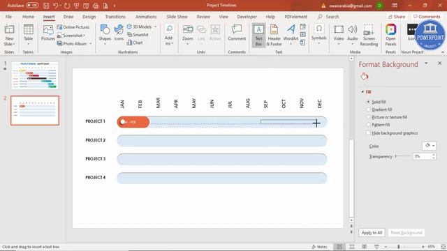447x251 pixels.
Task: Open the Shapes gallery
Action: pos(105,35)
